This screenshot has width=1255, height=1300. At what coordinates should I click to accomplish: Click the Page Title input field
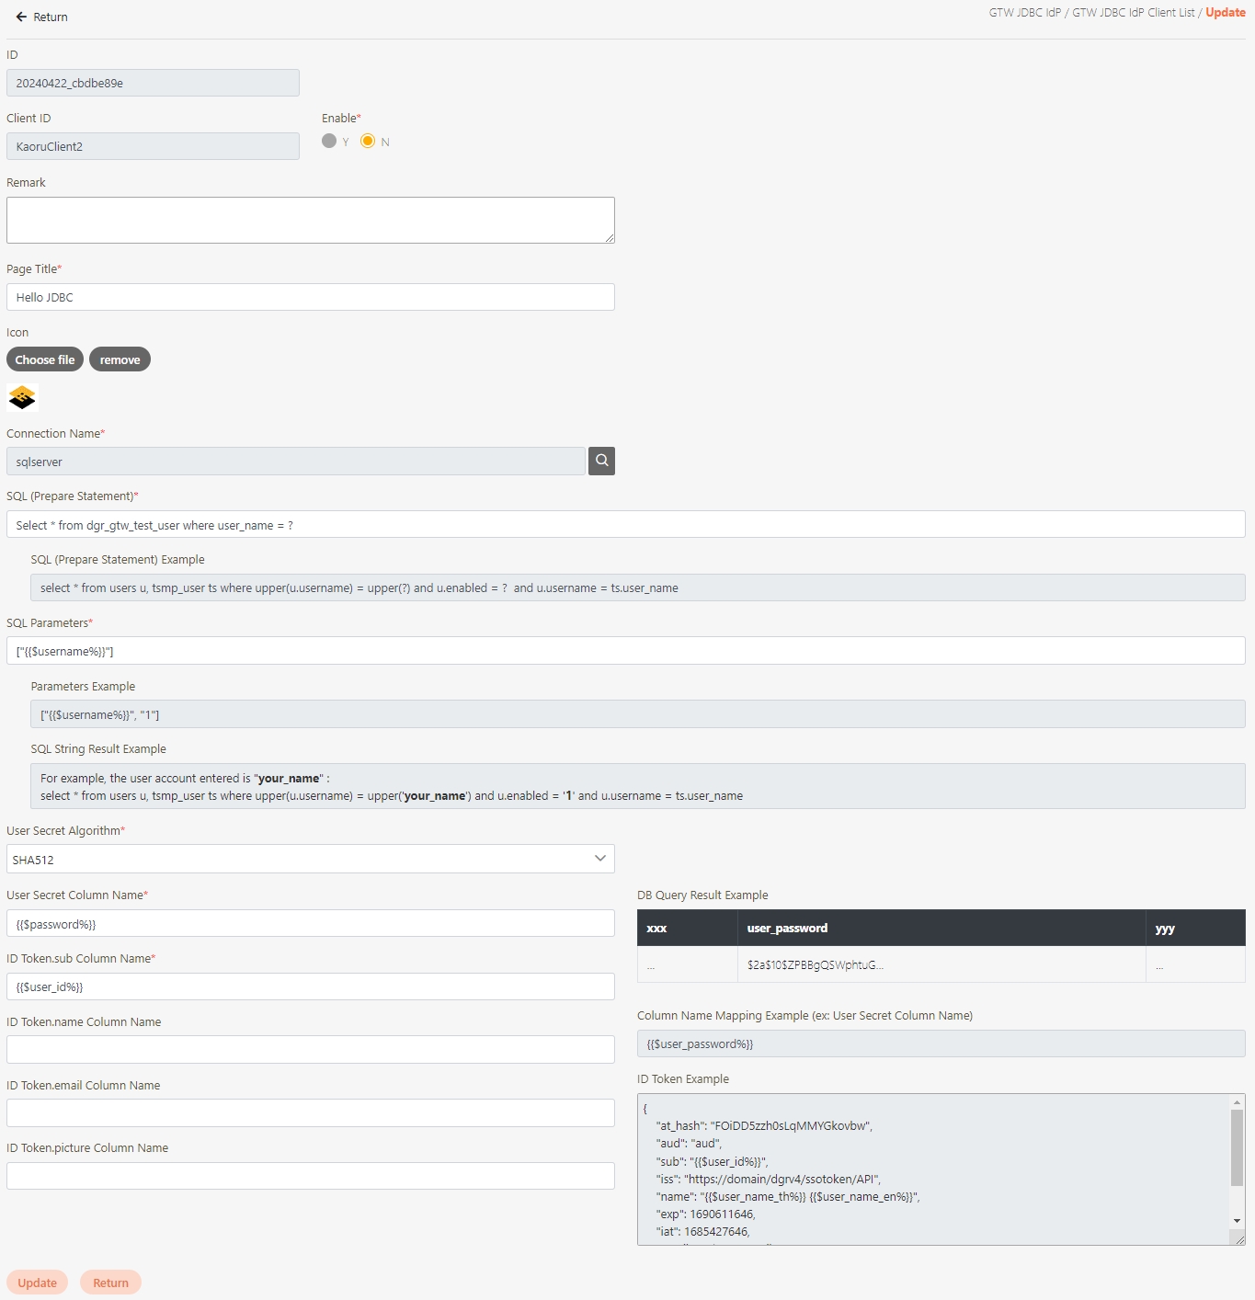pos(310,297)
